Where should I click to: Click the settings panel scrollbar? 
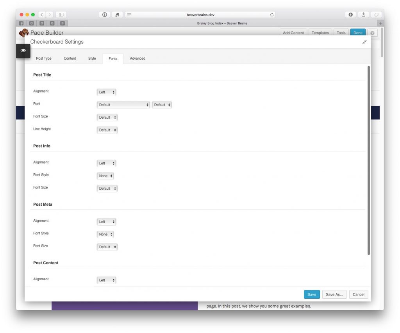(369, 160)
